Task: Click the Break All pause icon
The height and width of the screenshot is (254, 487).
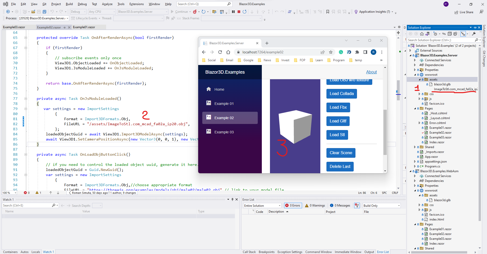Action: (233, 11)
